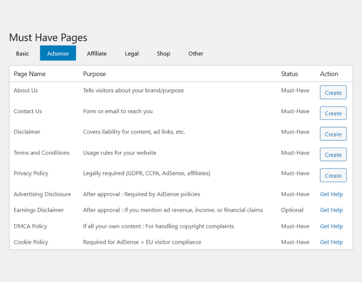This screenshot has height=282, width=362.
Task: Click the Must Have Pages heading
Action: (48, 38)
